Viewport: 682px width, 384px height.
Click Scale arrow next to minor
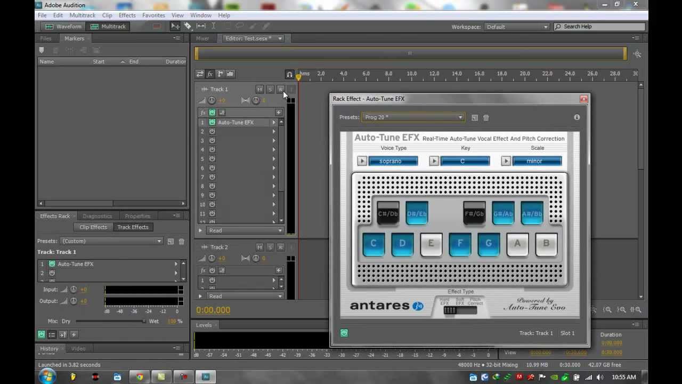click(506, 161)
